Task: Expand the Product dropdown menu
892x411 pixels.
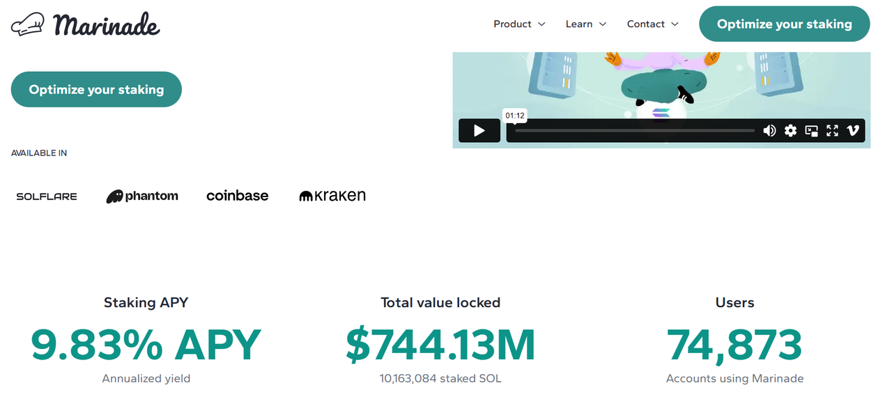Action: pyautogui.click(x=519, y=24)
